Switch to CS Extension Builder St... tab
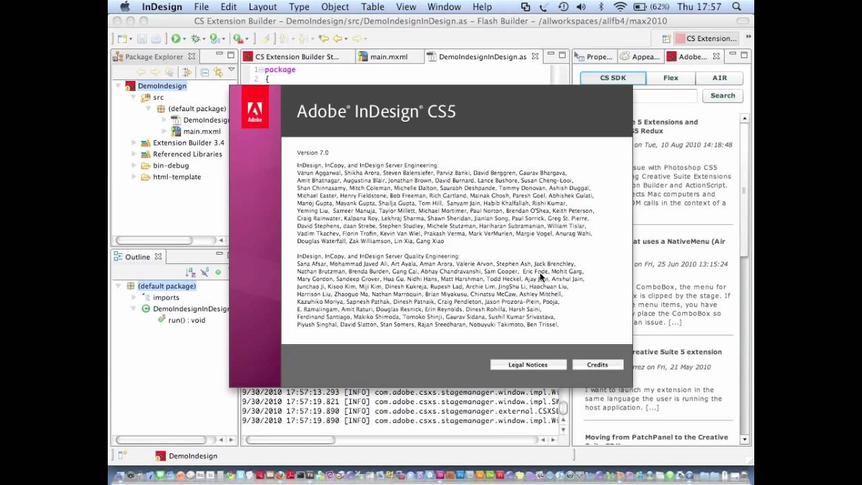Image resolution: width=862 pixels, height=485 pixels. coord(297,57)
